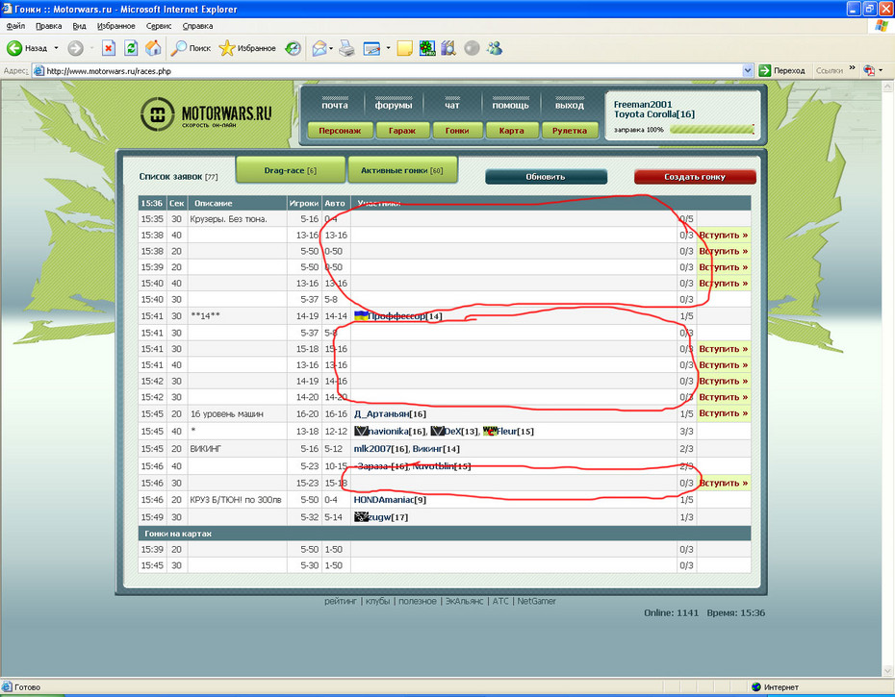Open the Поиск magnifier search

191,48
